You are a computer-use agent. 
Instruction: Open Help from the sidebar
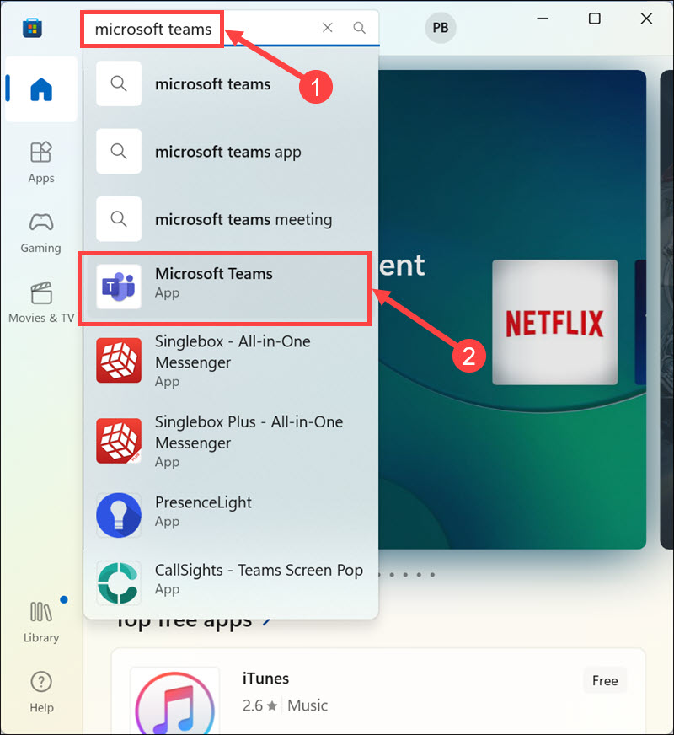coord(40,690)
